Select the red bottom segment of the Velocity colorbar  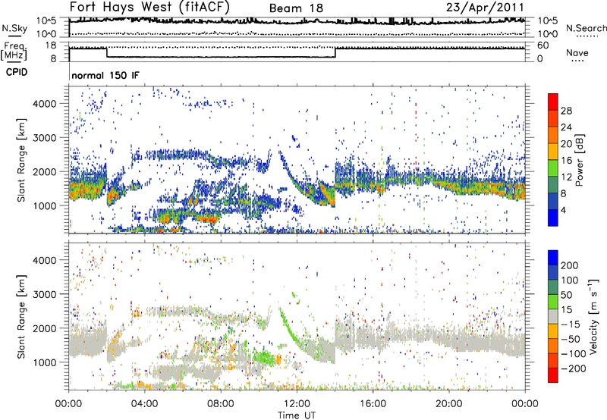[553, 375]
